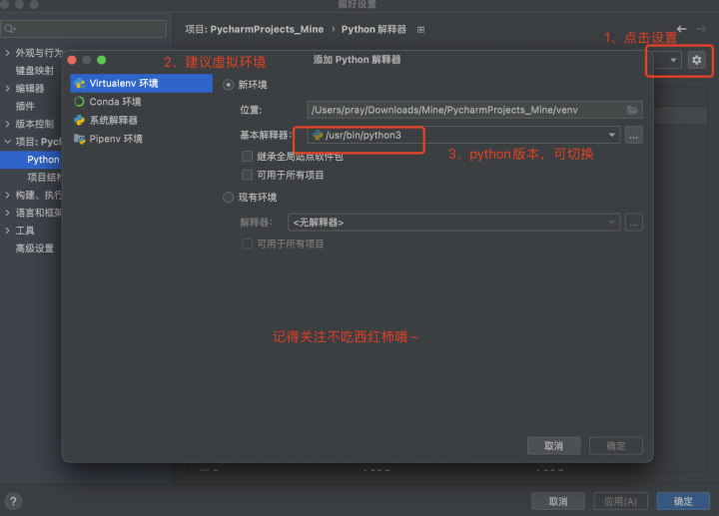
Task: Click 确定 in the add interpreter dialog
Action: pyautogui.click(x=616, y=446)
